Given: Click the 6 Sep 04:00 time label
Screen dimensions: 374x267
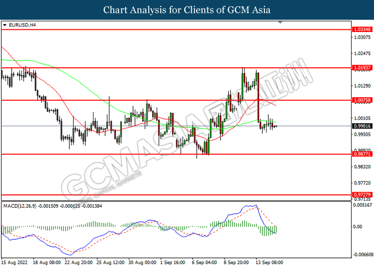Looking at the screenshot, I should click(205, 263).
